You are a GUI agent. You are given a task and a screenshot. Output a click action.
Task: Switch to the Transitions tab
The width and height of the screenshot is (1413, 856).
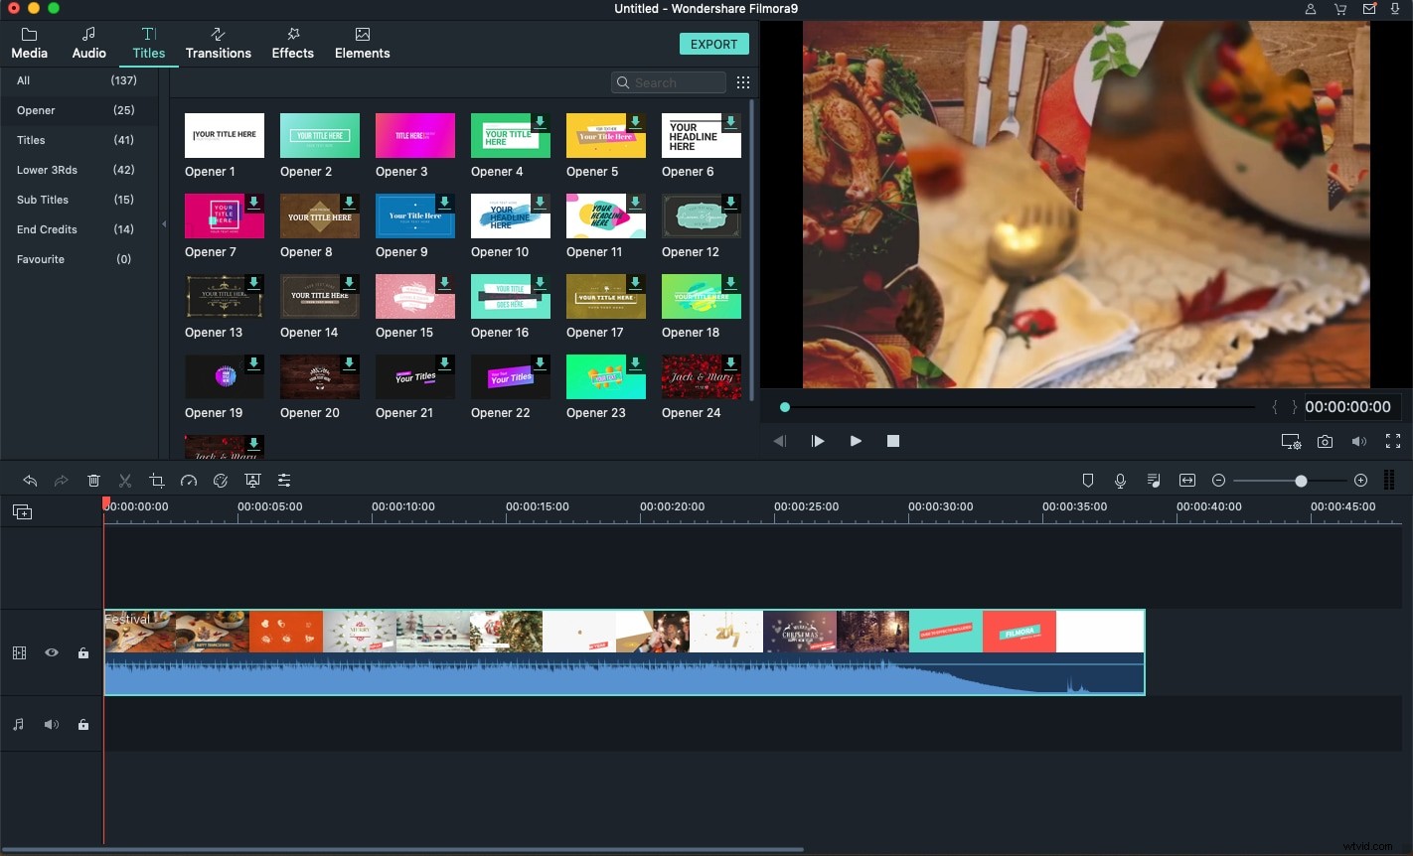(x=219, y=44)
